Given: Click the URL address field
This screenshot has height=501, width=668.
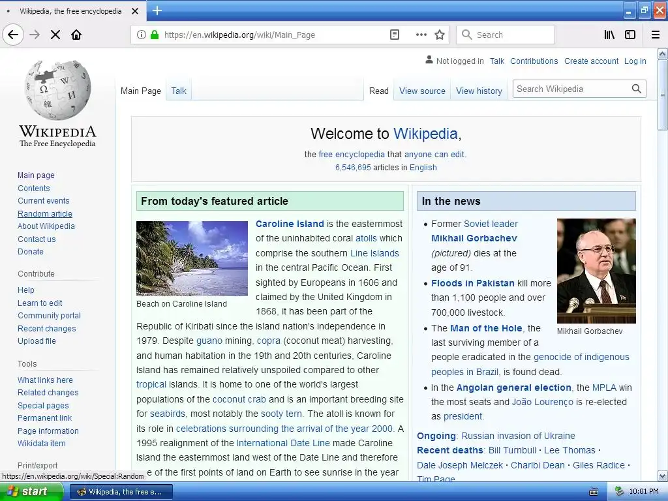Looking at the screenshot, I should tap(273, 35).
